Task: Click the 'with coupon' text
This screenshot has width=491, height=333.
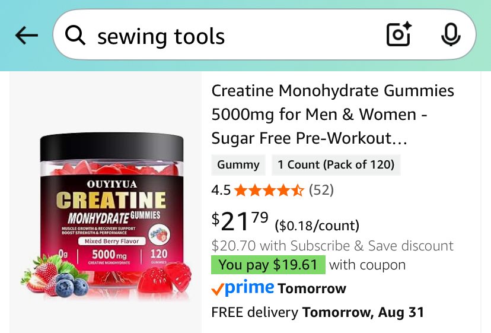Action: [x=367, y=265]
